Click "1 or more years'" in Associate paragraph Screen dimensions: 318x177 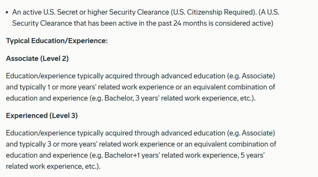(x=72, y=87)
